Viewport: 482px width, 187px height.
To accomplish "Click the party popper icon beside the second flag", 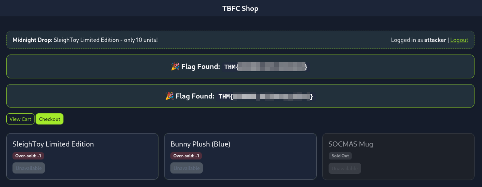I will pos(169,96).
